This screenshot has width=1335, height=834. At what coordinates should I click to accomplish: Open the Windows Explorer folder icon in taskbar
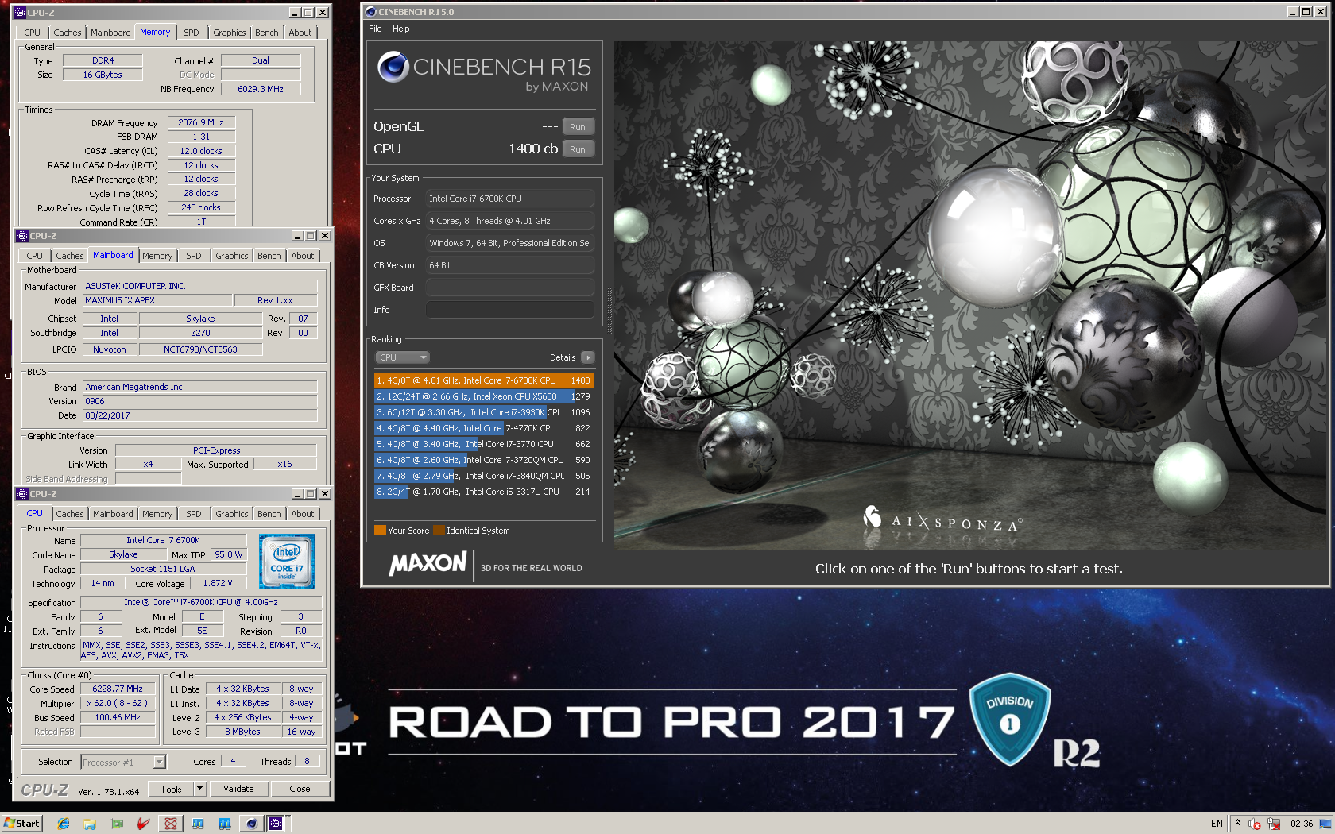[x=90, y=824]
